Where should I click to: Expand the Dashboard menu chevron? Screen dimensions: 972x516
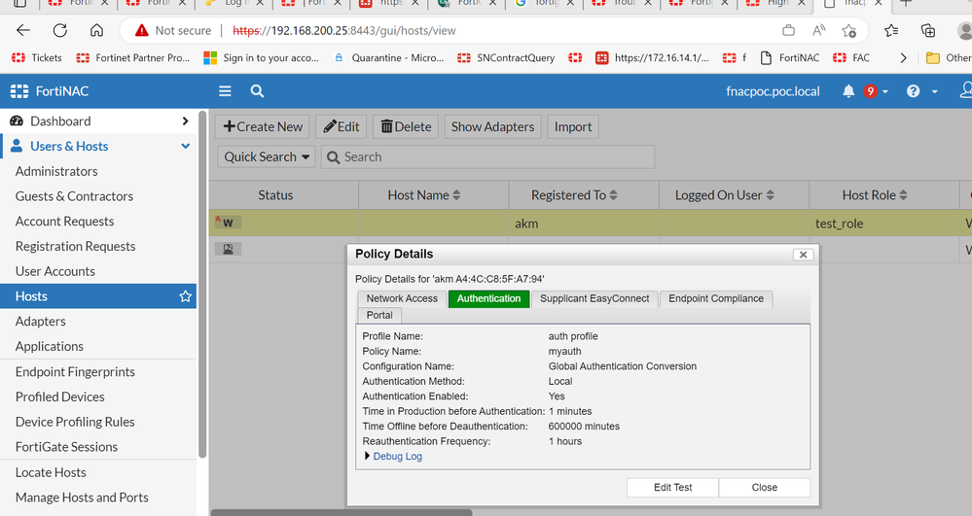[x=185, y=120]
